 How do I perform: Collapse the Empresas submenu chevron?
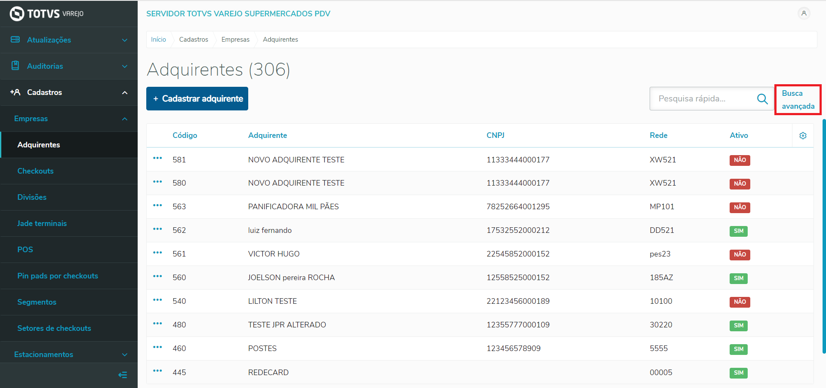click(x=125, y=119)
